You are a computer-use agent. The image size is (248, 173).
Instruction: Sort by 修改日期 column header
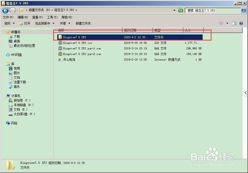[138, 30]
